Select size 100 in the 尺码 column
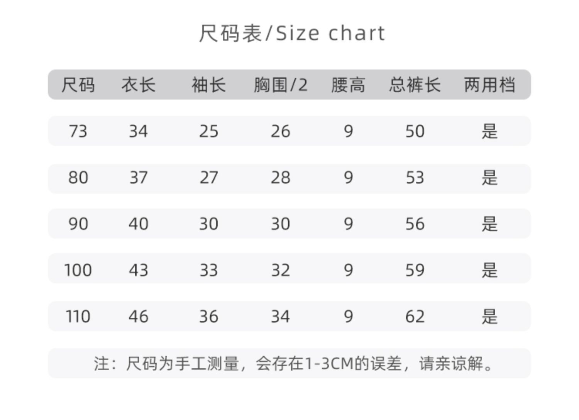 click(78, 270)
